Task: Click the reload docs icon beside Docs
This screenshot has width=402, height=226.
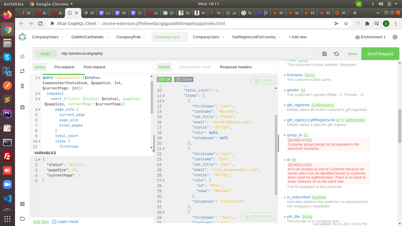Action: 336,54
